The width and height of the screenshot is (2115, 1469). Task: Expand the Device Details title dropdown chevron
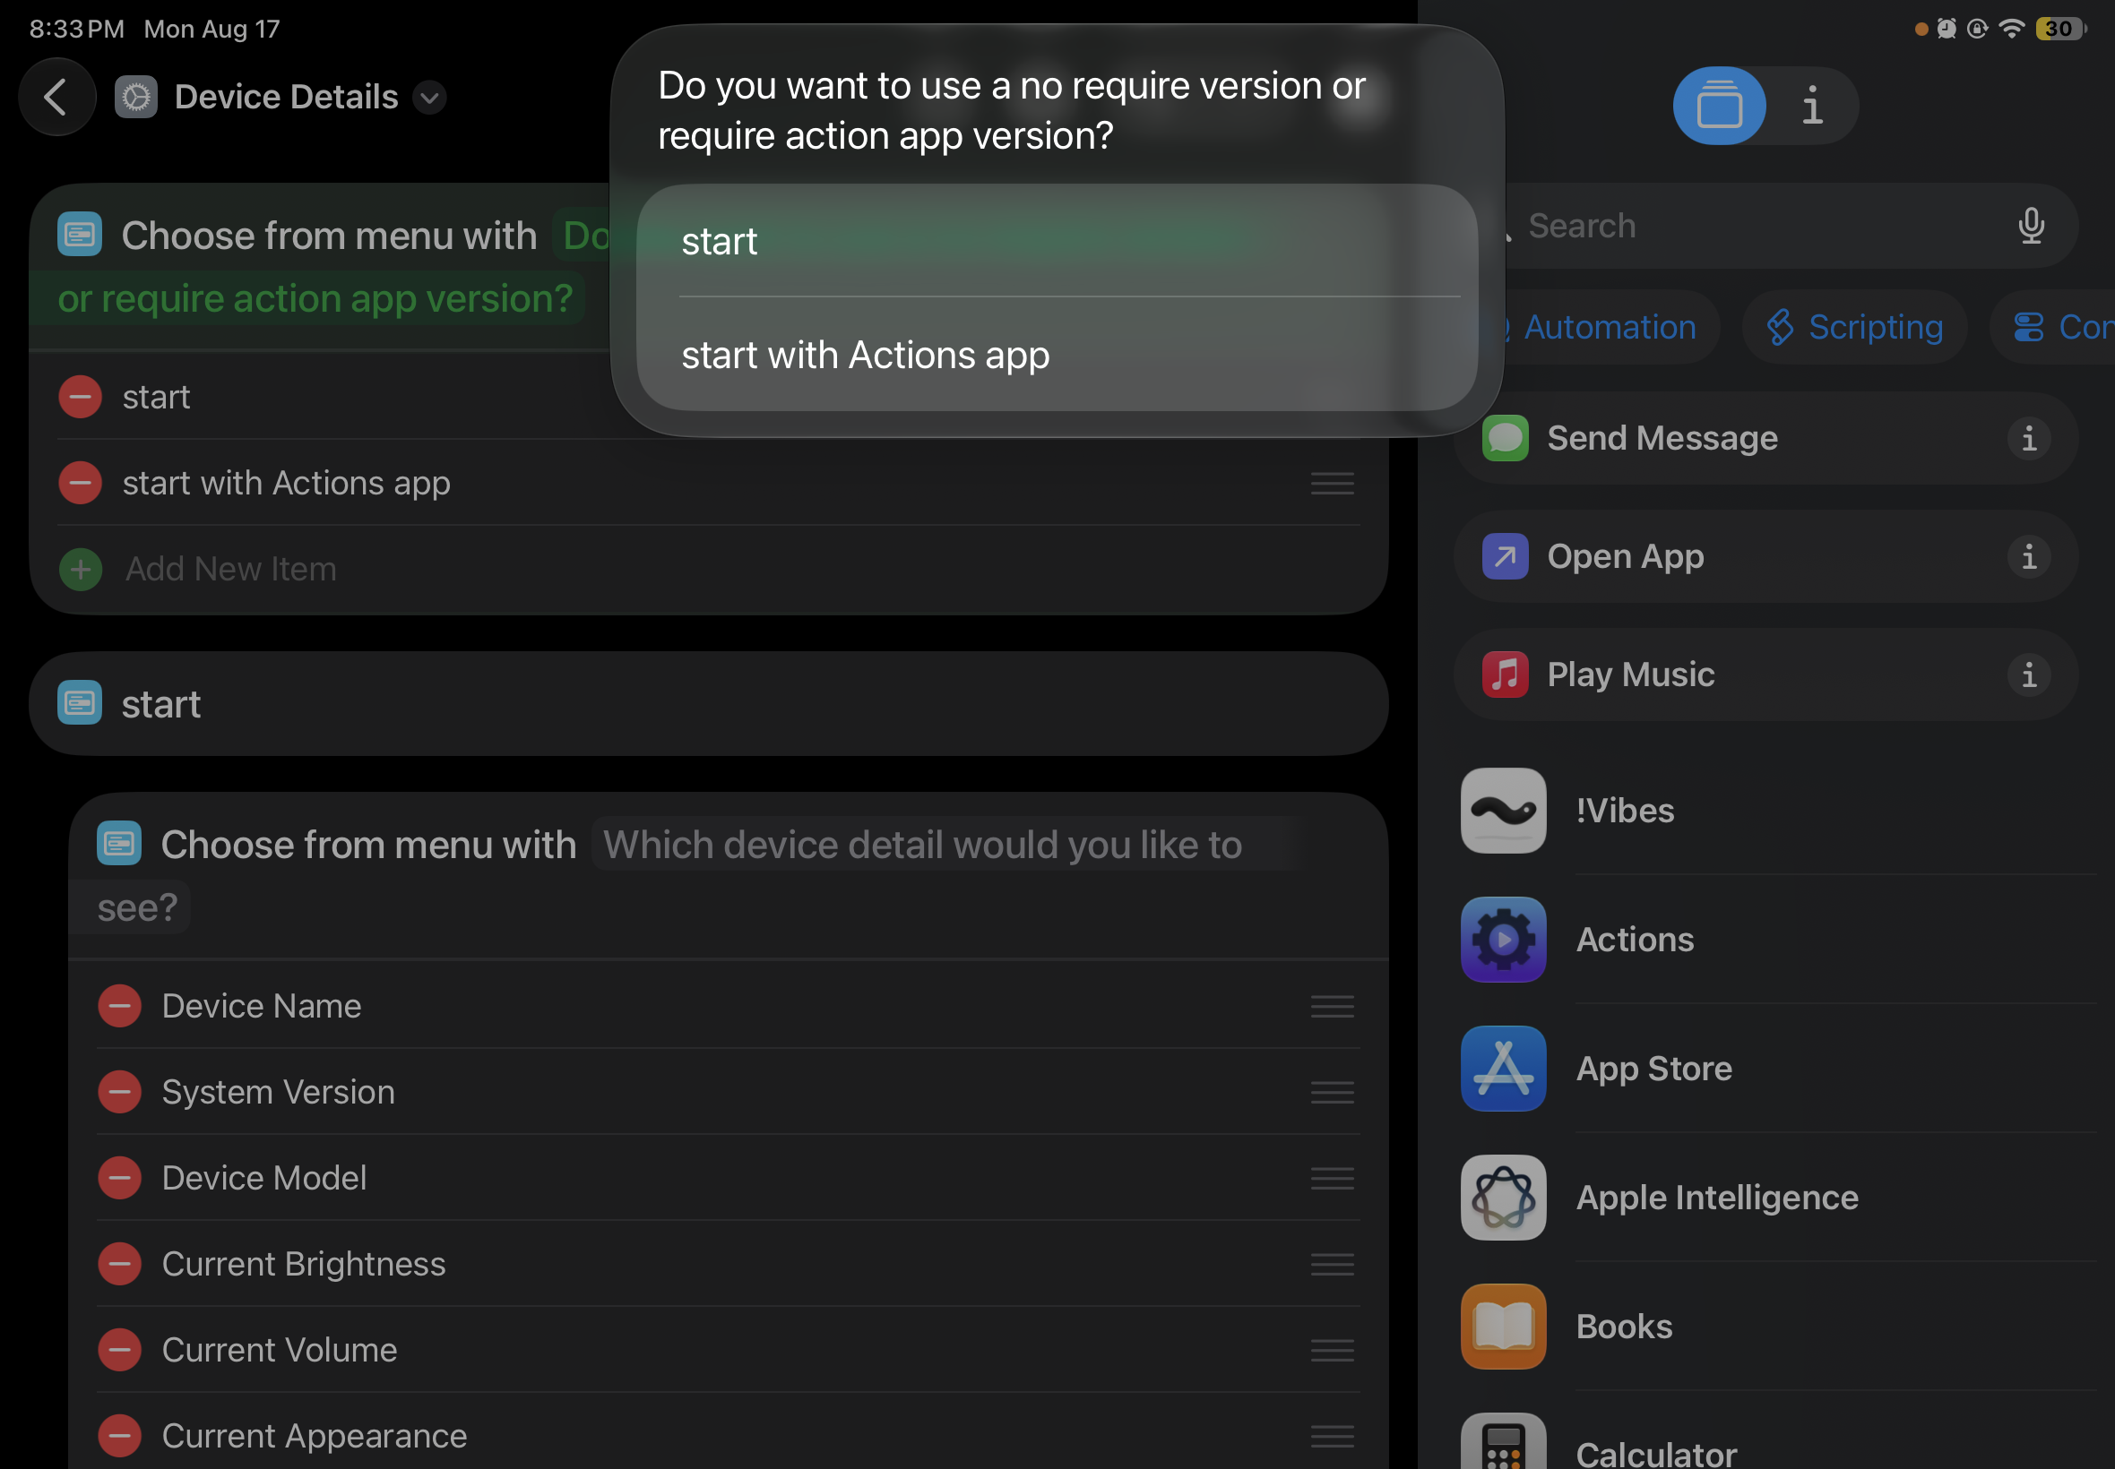[x=429, y=98]
